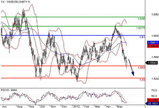Click the Nov marker on the time axis
Viewport: 159px width, 108px height.
click(53, 107)
